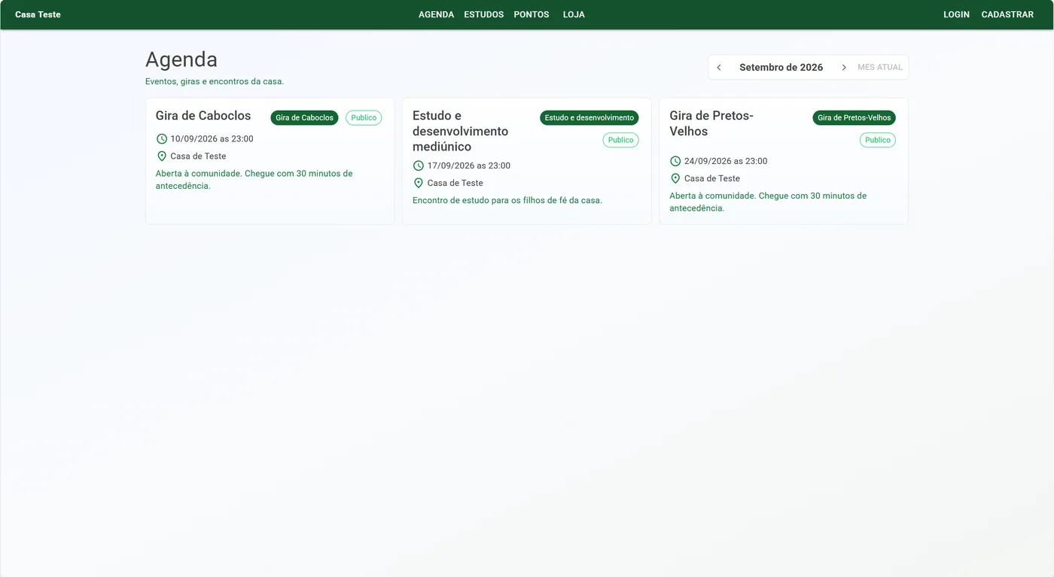The width and height of the screenshot is (1054, 577).
Task: Click the date 17/09/2026 as 23:00
Action: tap(469, 166)
